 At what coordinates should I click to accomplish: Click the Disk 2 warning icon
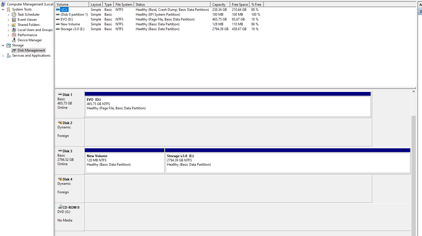(x=60, y=123)
